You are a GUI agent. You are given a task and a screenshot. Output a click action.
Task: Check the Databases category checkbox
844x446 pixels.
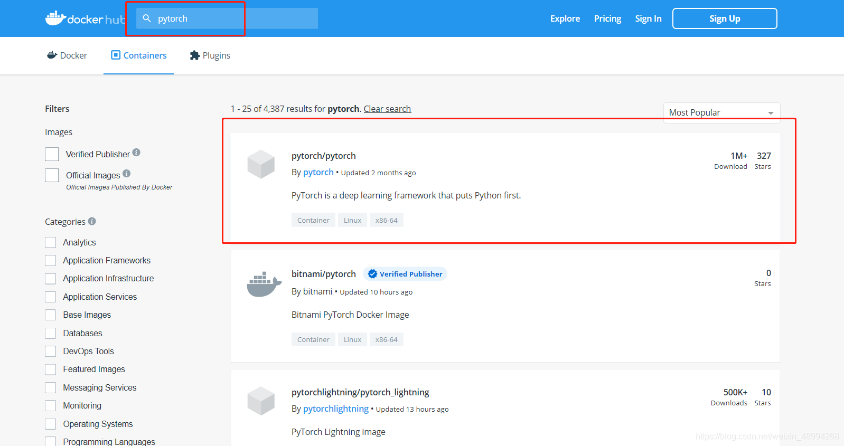(51, 333)
